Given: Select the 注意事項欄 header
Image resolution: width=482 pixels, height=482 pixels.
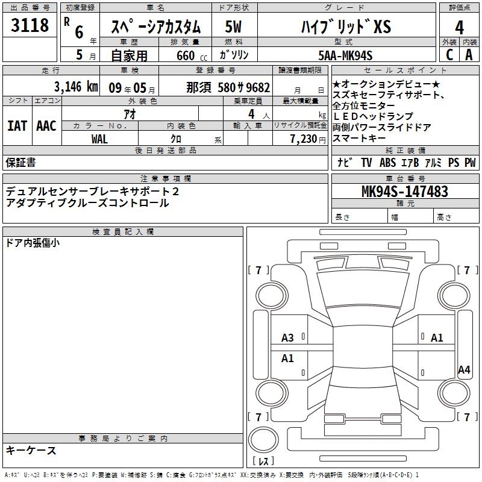Looking at the screenshot, I should (x=166, y=178).
